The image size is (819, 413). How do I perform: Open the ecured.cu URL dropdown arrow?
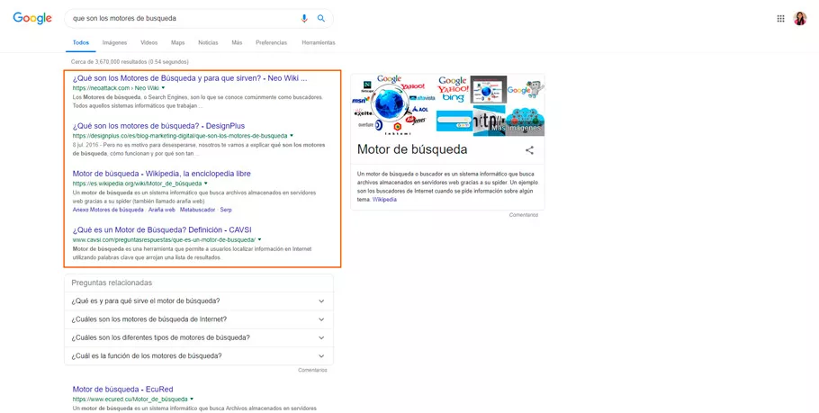click(192, 400)
